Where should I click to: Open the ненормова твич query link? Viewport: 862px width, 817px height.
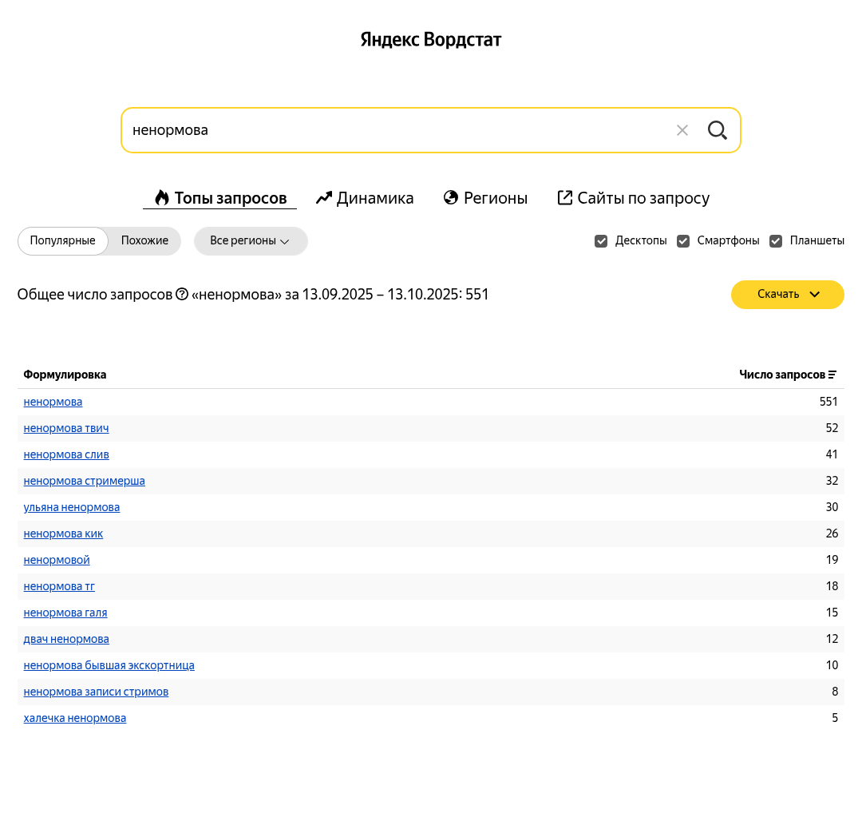pyautogui.click(x=66, y=428)
